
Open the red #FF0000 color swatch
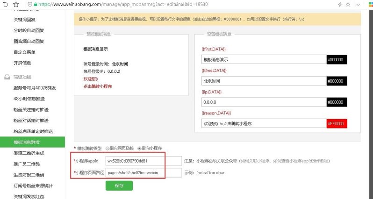(x=337, y=124)
